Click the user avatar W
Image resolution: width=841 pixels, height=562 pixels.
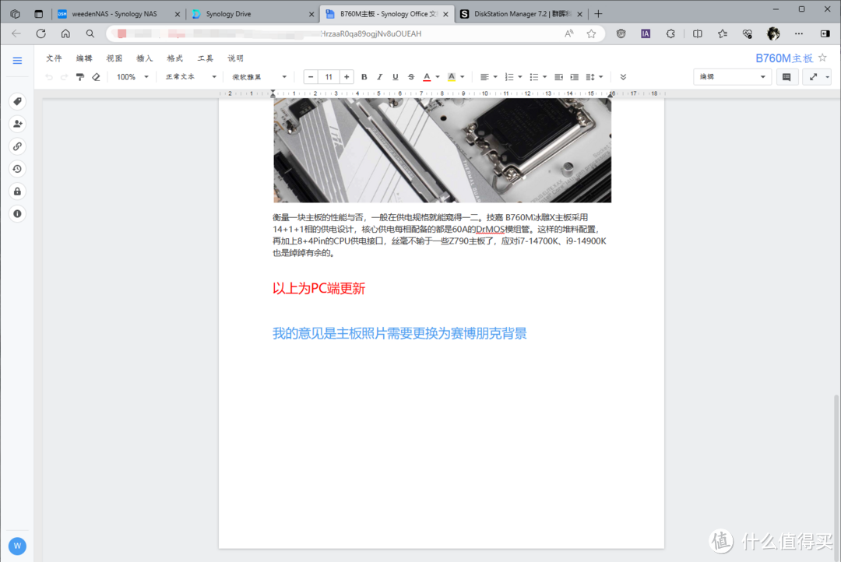tap(17, 546)
